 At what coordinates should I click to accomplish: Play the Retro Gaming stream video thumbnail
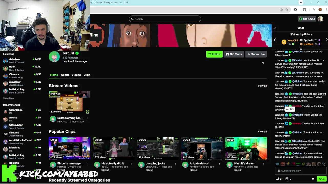pos(69,103)
